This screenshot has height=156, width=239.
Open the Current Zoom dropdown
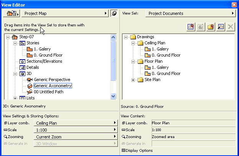pyautogui.click(x=75, y=136)
